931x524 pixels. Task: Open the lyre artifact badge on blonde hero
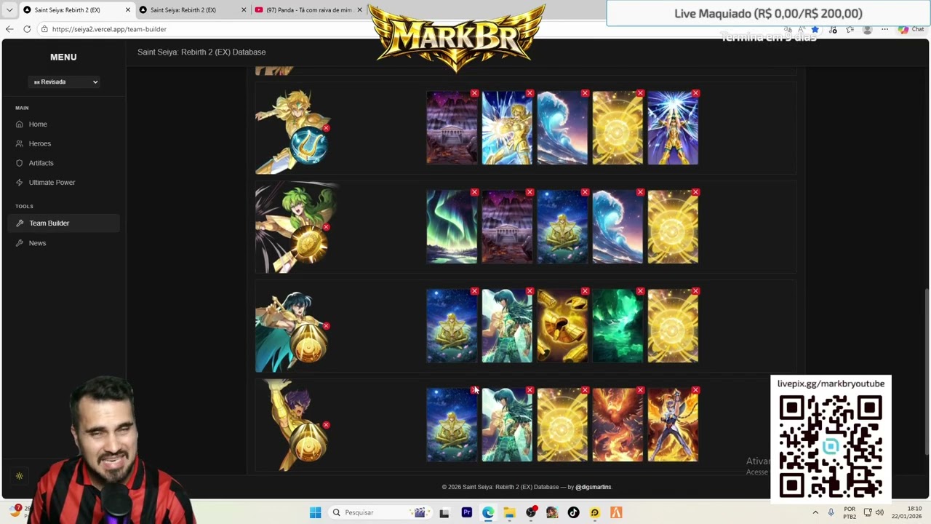point(308,146)
